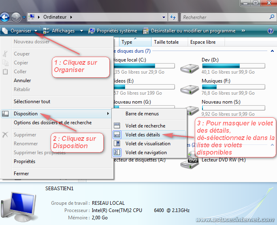Click the RESEAU LOCAL workgroup value
277x225 pixels.
point(108,203)
